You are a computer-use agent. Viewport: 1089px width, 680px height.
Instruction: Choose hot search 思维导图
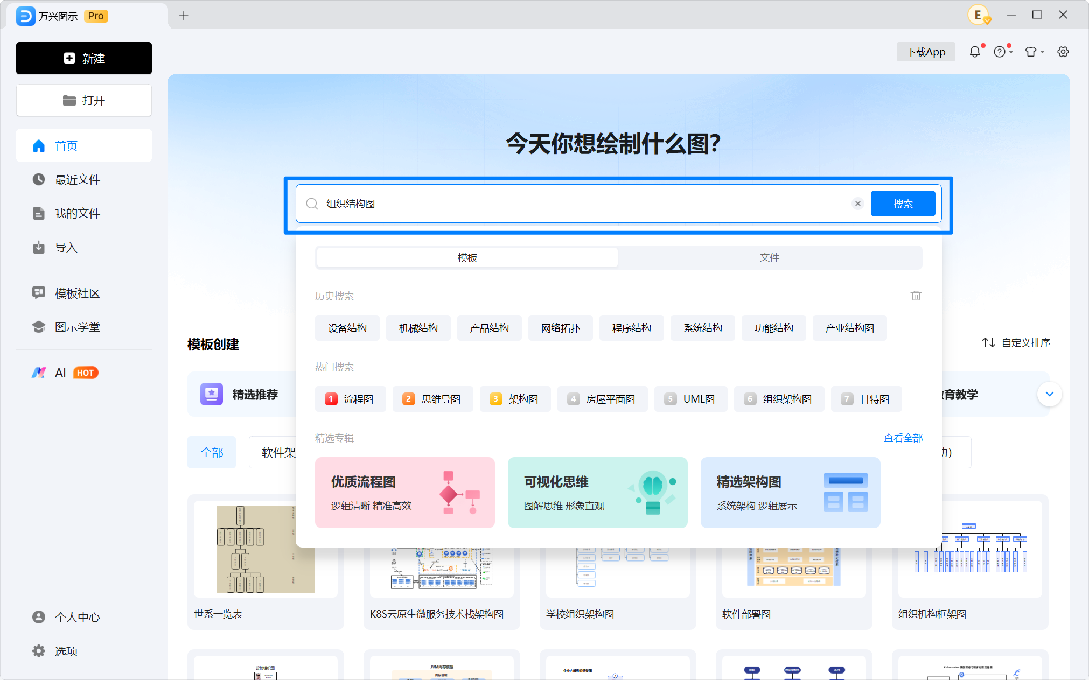pyautogui.click(x=433, y=399)
